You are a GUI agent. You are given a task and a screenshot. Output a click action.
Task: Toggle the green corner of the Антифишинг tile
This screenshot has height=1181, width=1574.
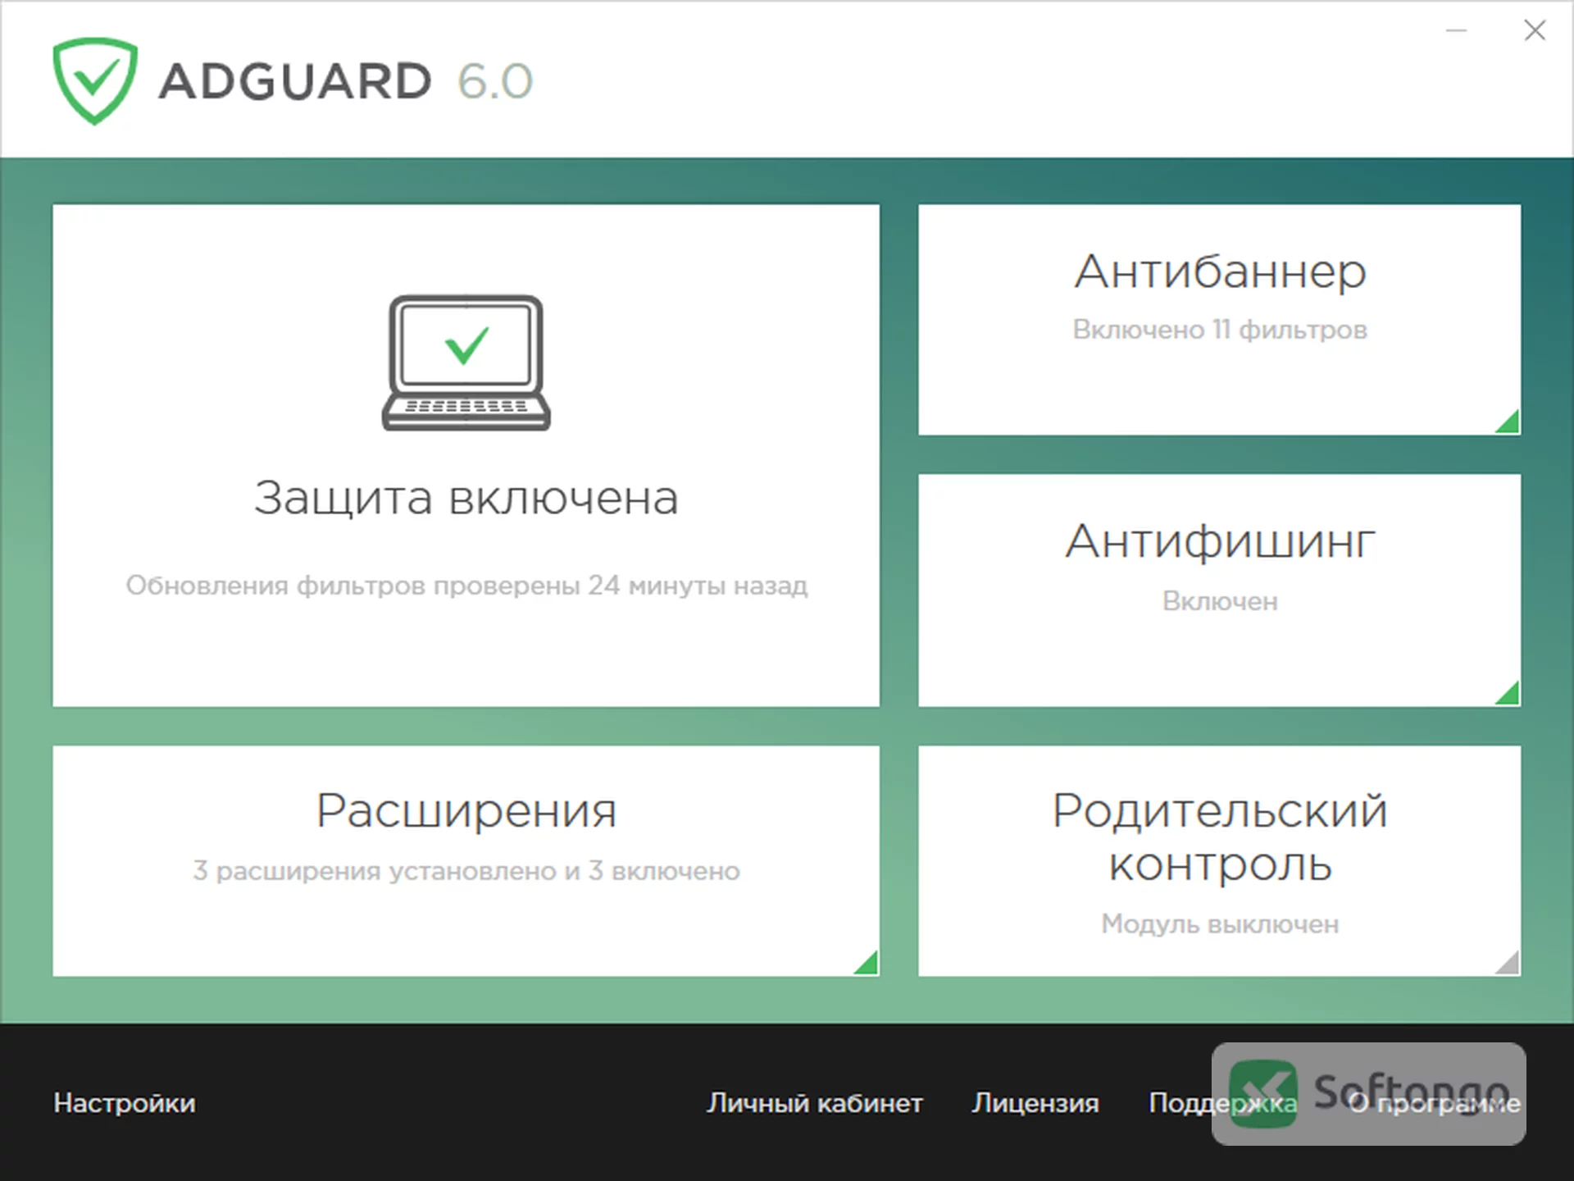tap(1509, 695)
